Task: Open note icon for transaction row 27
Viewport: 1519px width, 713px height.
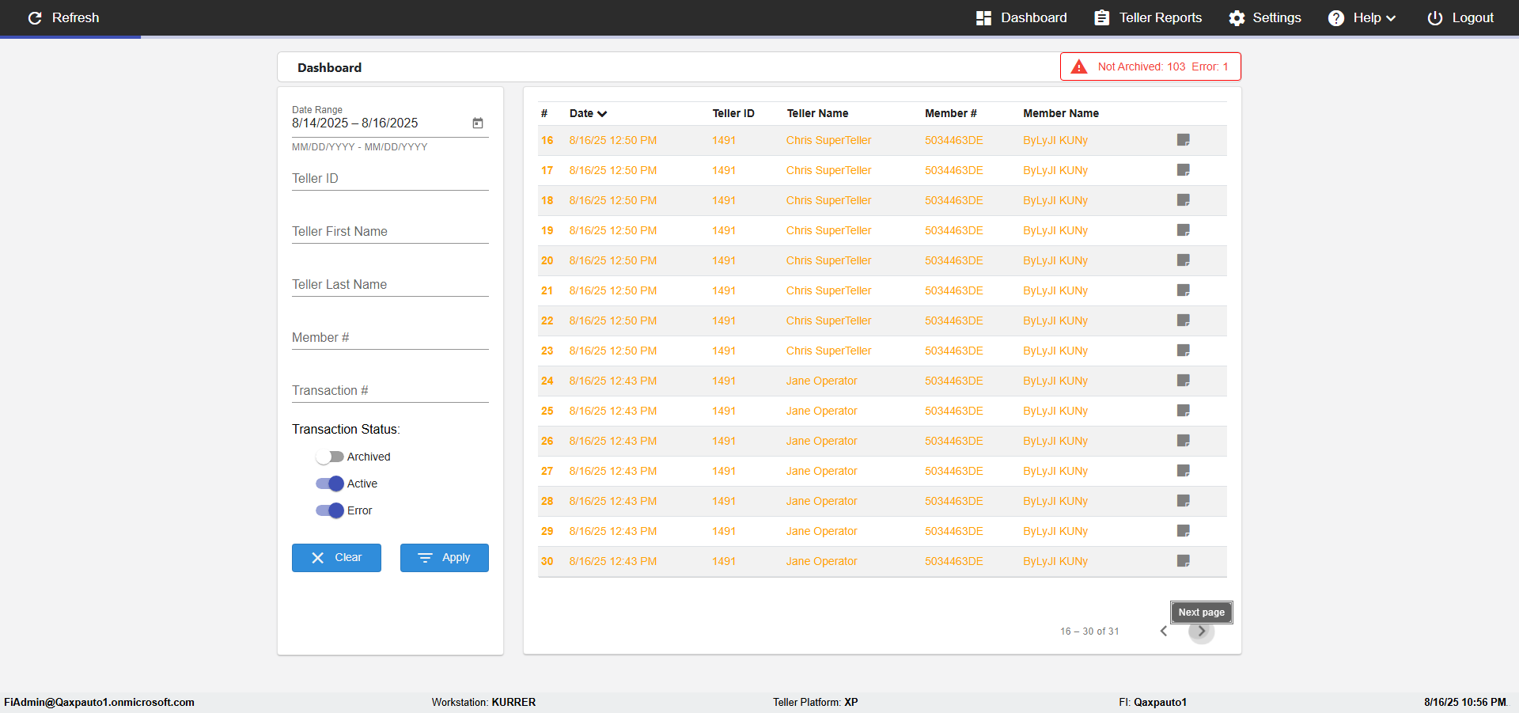Action: coord(1184,471)
